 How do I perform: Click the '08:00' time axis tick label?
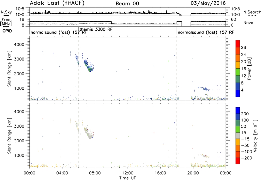(95, 173)
